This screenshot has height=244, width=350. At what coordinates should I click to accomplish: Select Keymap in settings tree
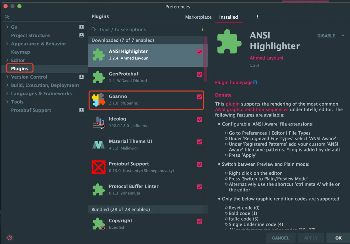pyautogui.click(x=20, y=52)
